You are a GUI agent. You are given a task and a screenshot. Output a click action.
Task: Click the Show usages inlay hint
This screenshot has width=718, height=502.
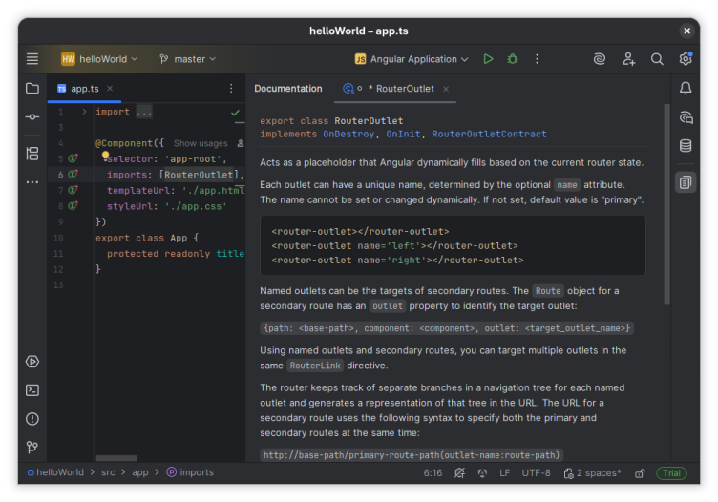(x=201, y=143)
